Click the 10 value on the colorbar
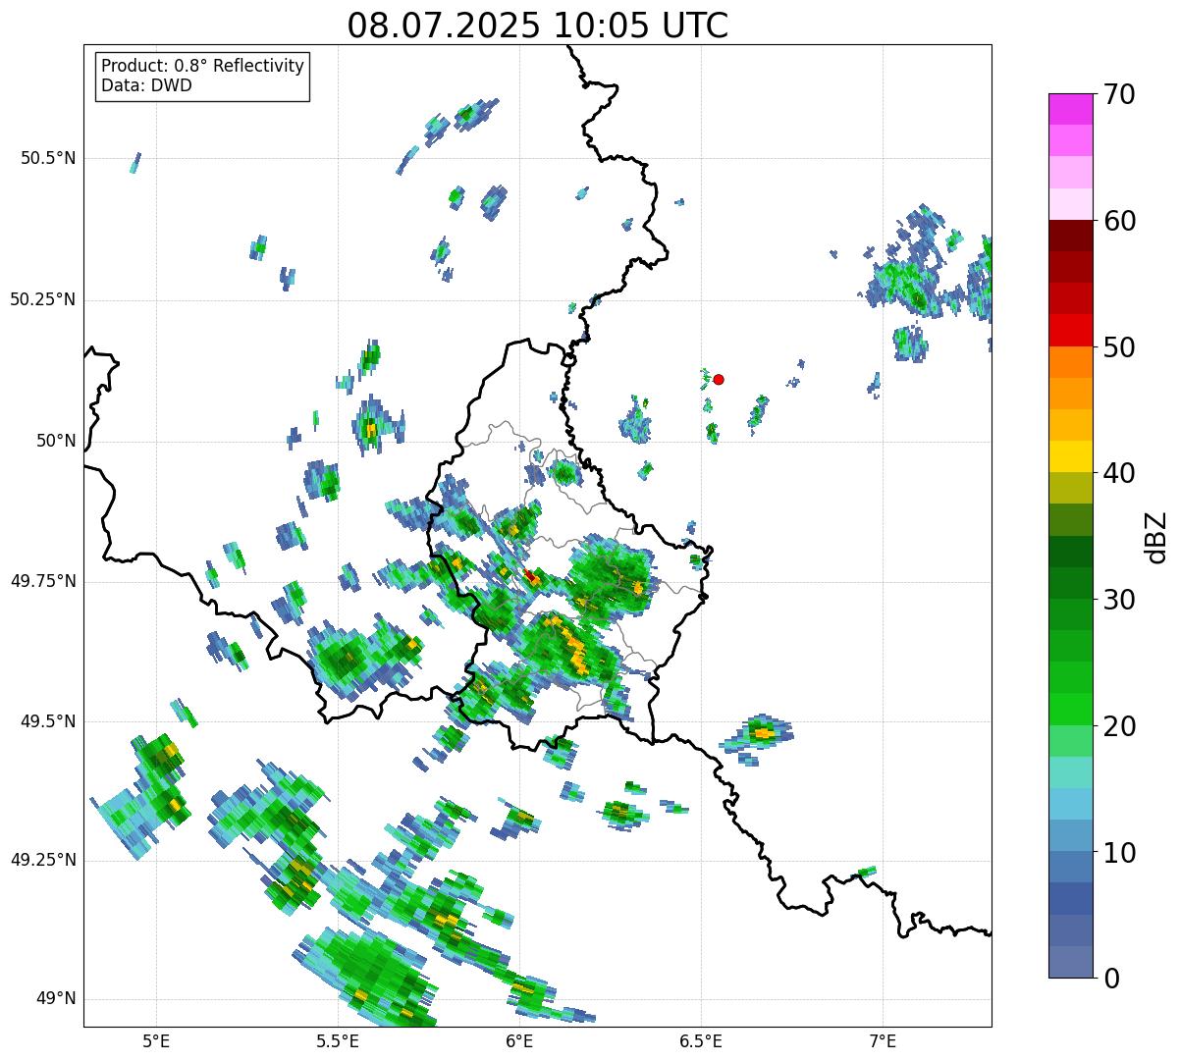 click(x=1119, y=853)
